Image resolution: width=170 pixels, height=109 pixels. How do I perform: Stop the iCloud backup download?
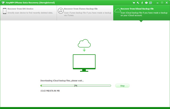click(x=122, y=86)
